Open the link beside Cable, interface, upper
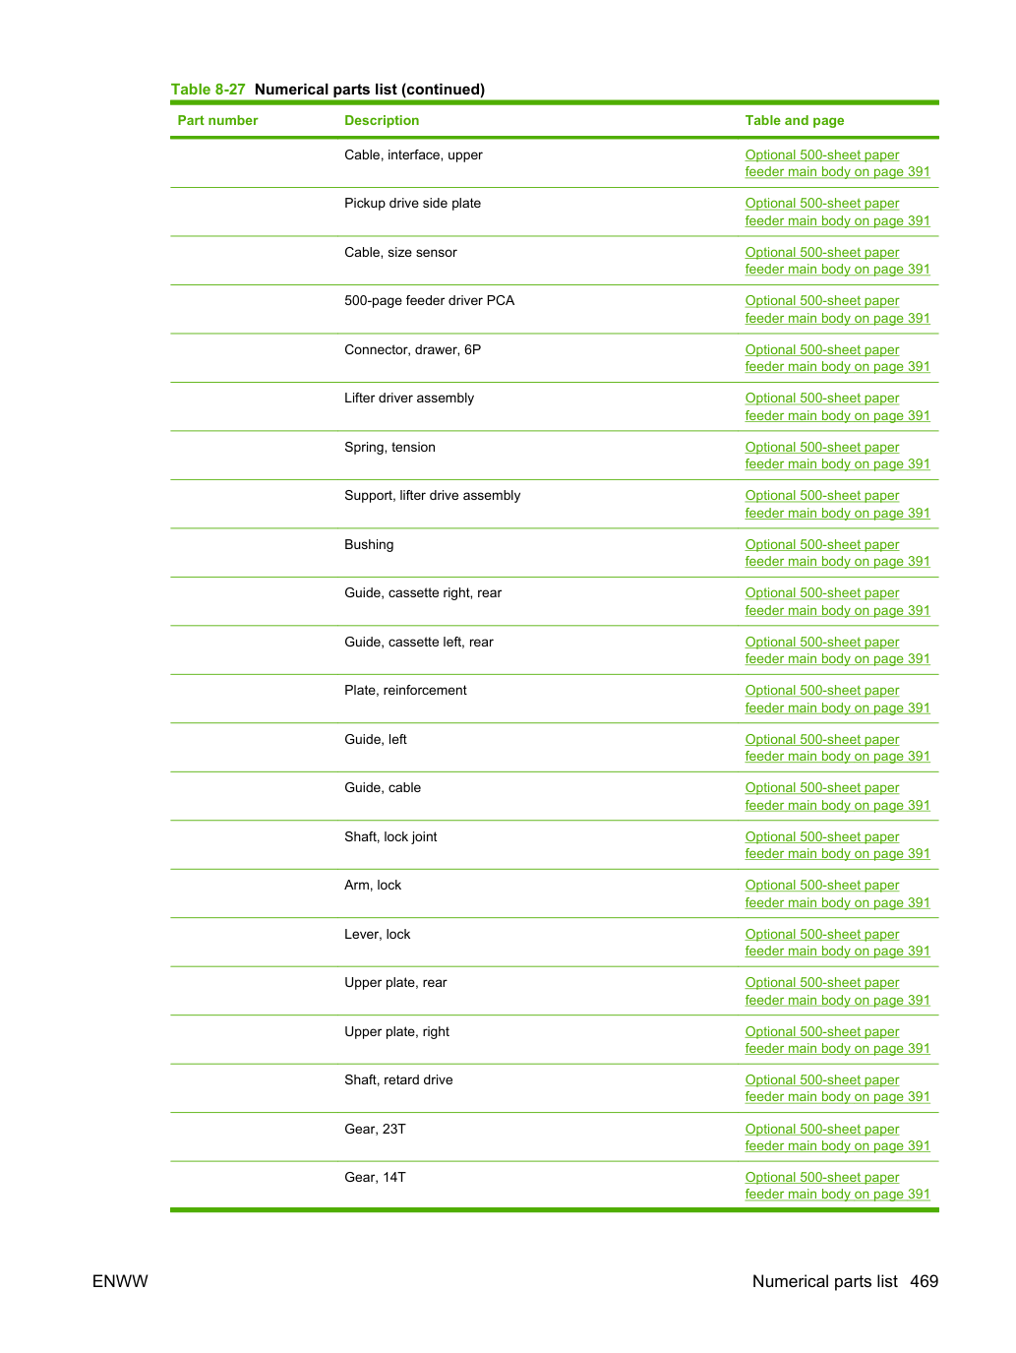This screenshot has height=1353, width=1016. coord(837,163)
